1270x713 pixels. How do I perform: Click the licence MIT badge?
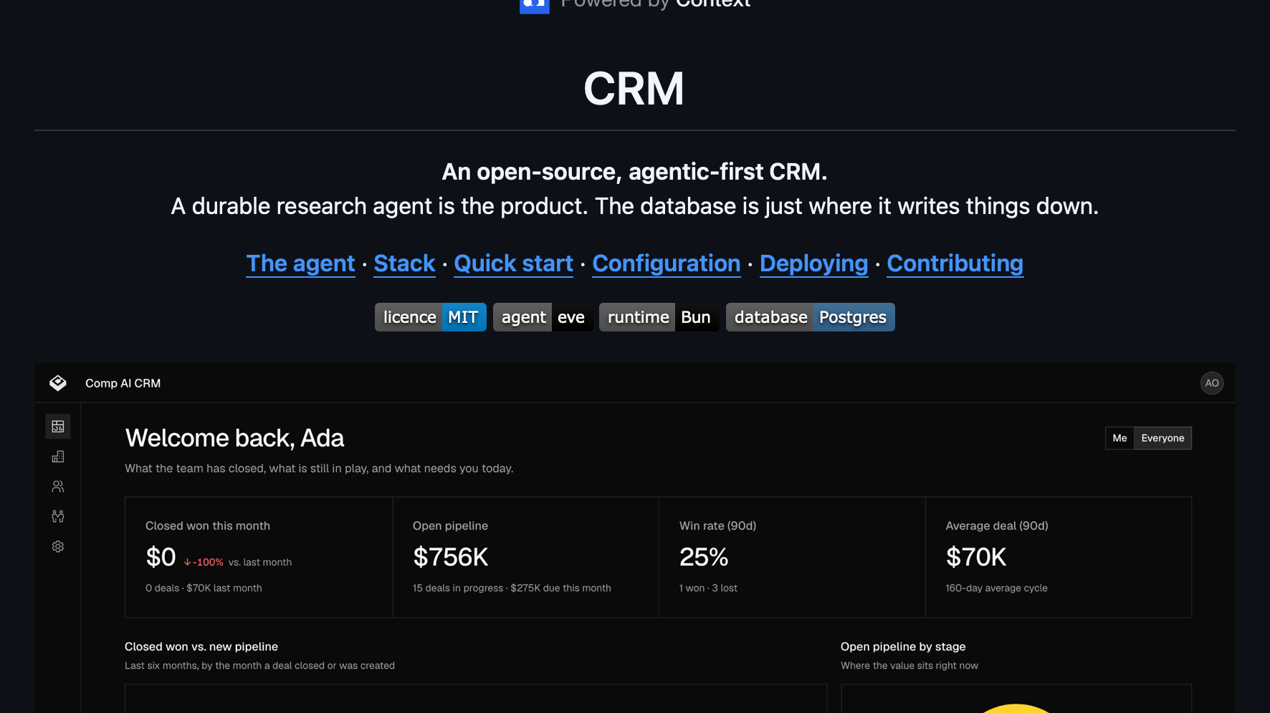click(x=431, y=317)
